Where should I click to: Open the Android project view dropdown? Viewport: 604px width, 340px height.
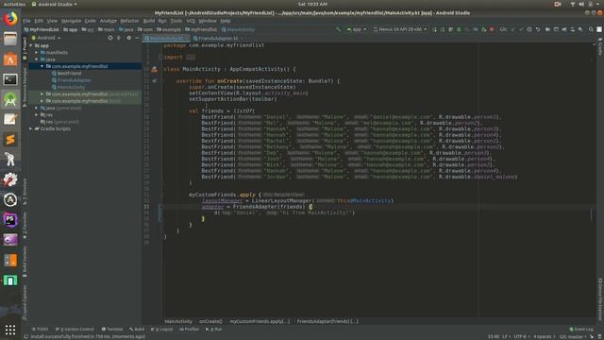click(46, 38)
